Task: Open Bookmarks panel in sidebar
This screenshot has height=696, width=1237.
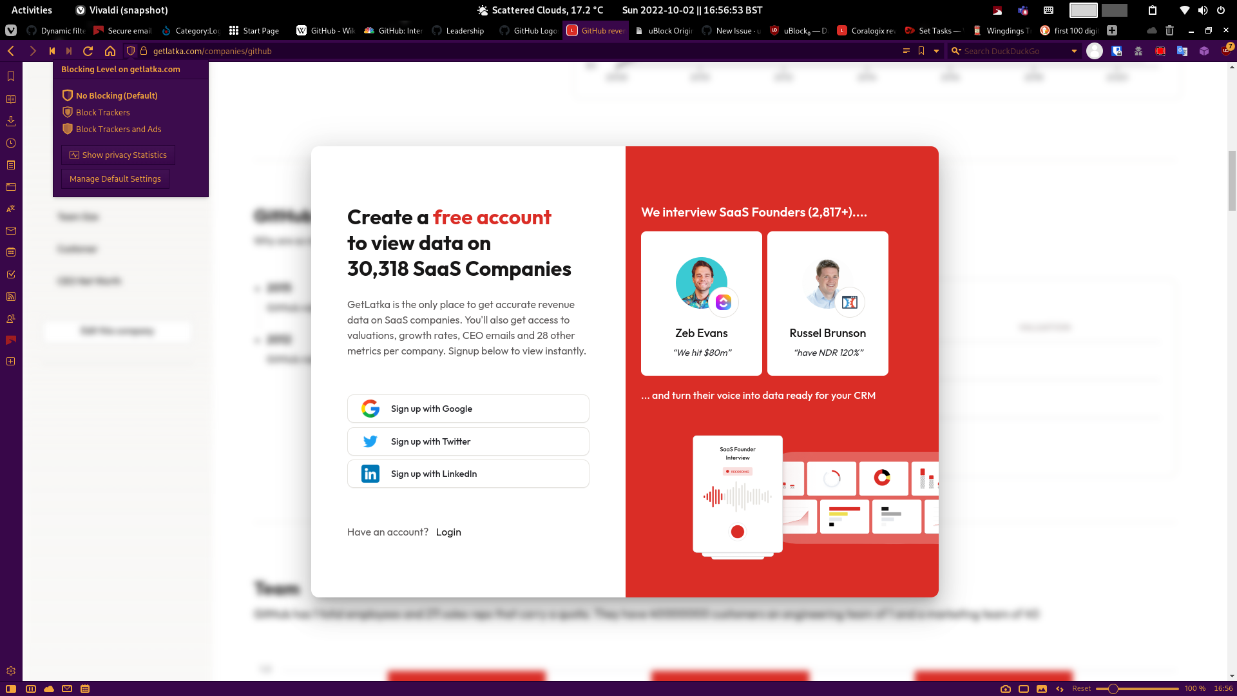Action: click(11, 77)
